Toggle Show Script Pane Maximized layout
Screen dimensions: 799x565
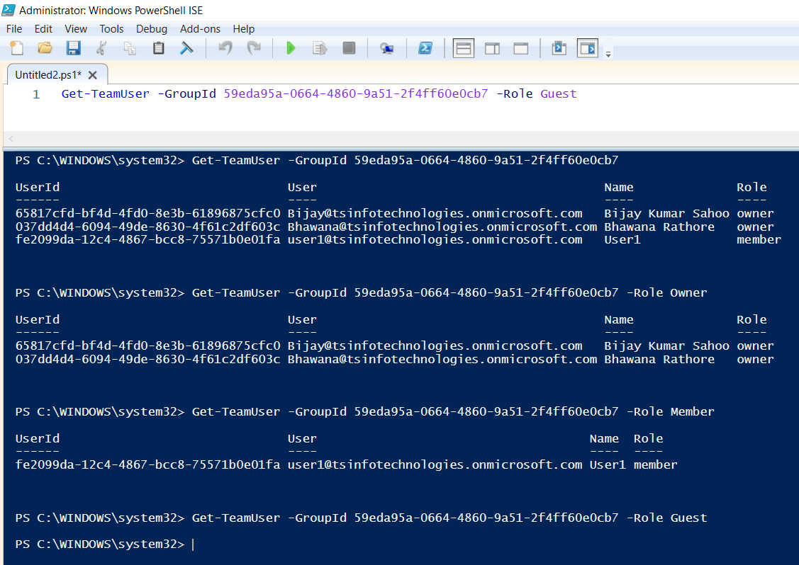[x=521, y=48]
